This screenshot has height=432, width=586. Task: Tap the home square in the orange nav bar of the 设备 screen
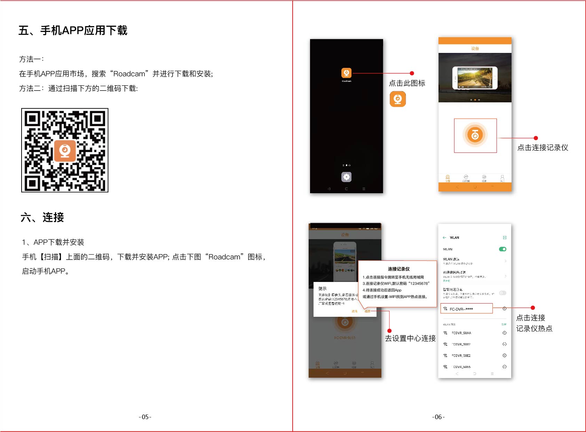475,187
